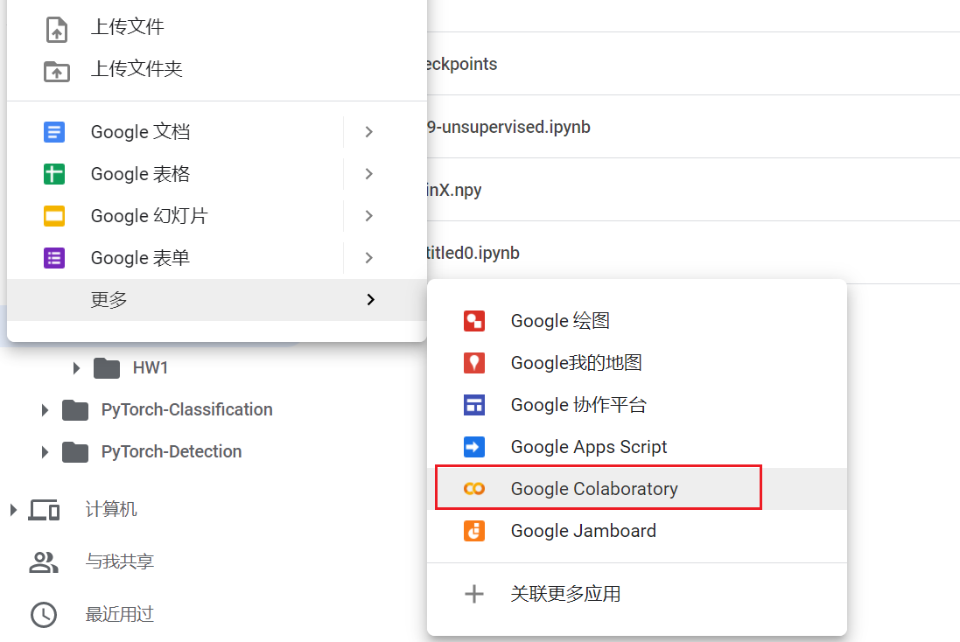Open the 更多 menu entry
Viewport: 960px width, 642px height.
(x=217, y=300)
